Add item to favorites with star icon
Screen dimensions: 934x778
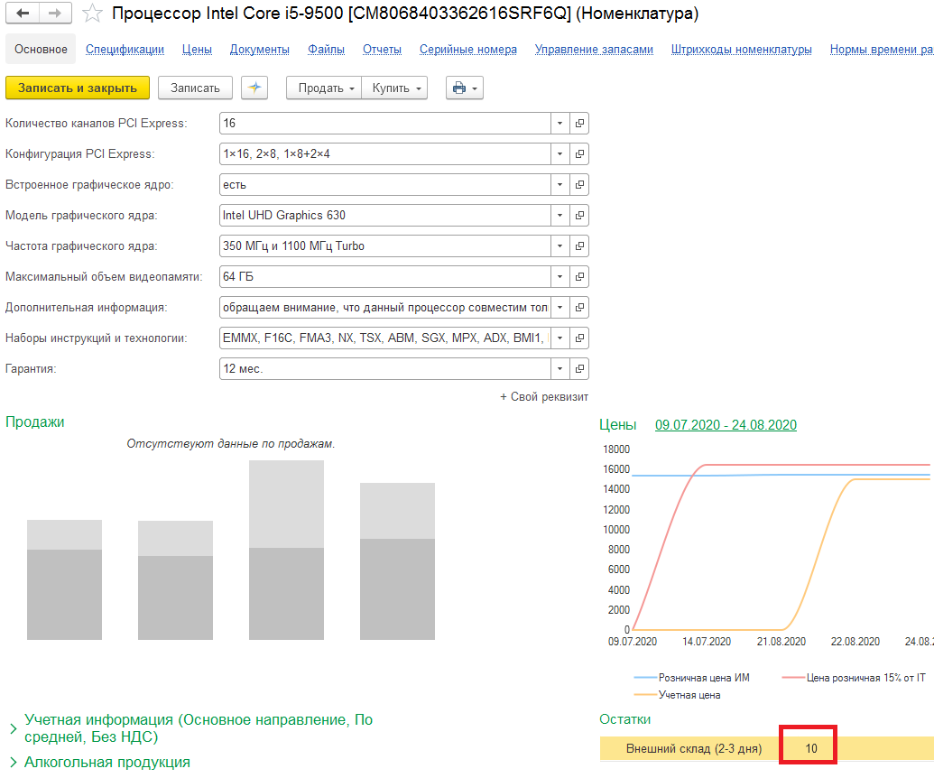(92, 14)
